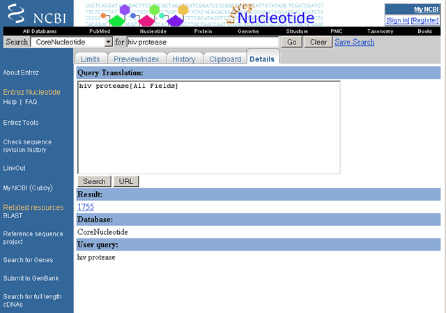The height and width of the screenshot is (313, 446).
Task: Click the search term input field
Action: 203,42
